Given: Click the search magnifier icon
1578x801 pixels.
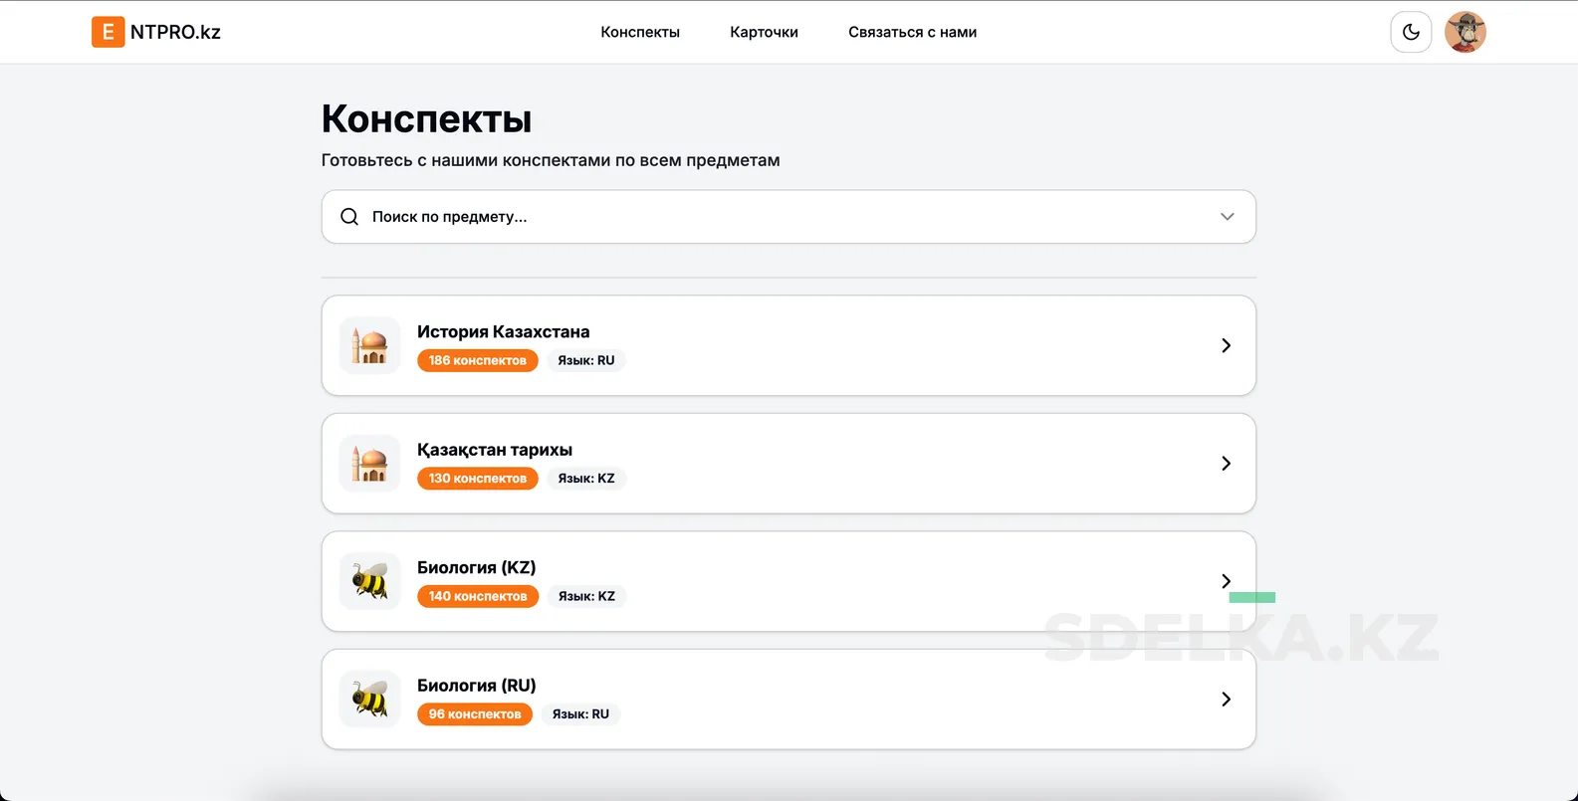Looking at the screenshot, I should click(349, 217).
